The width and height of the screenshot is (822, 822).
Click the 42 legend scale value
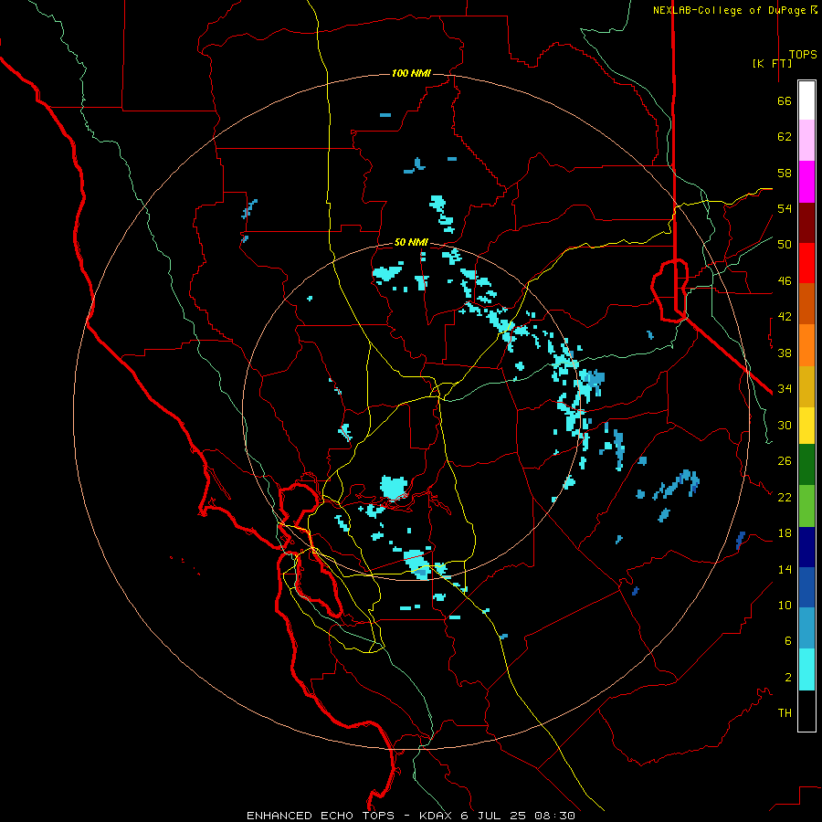point(785,316)
